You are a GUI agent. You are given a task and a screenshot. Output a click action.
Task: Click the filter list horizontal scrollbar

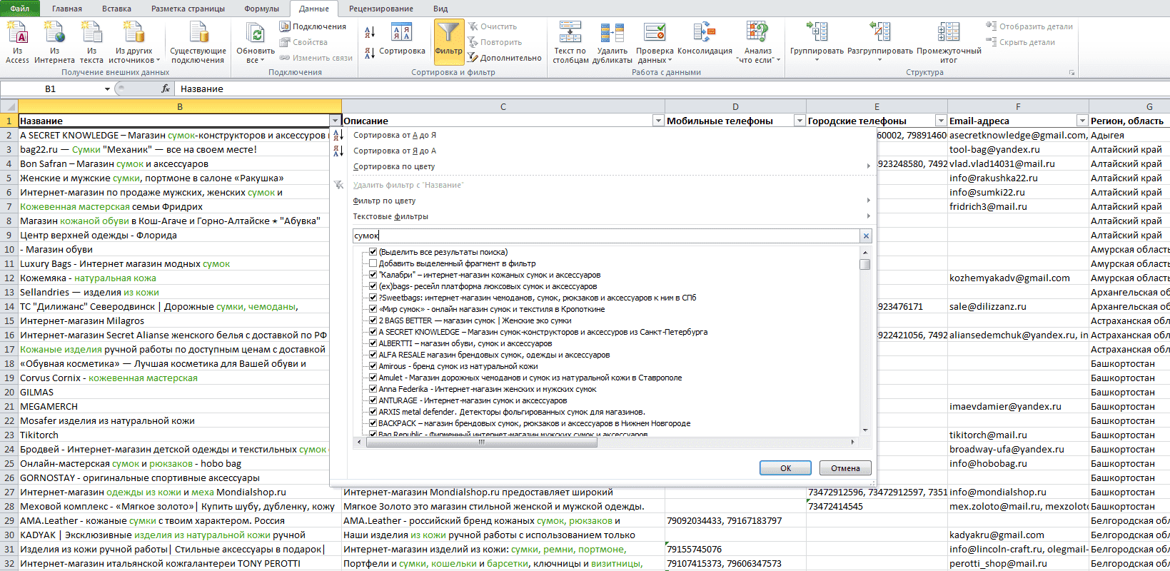[x=481, y=442]
